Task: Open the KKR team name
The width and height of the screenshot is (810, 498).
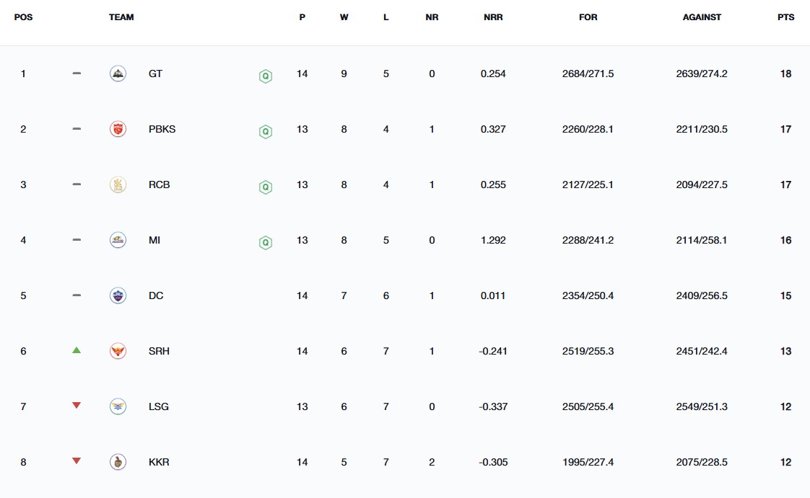Action: [159, 462]
